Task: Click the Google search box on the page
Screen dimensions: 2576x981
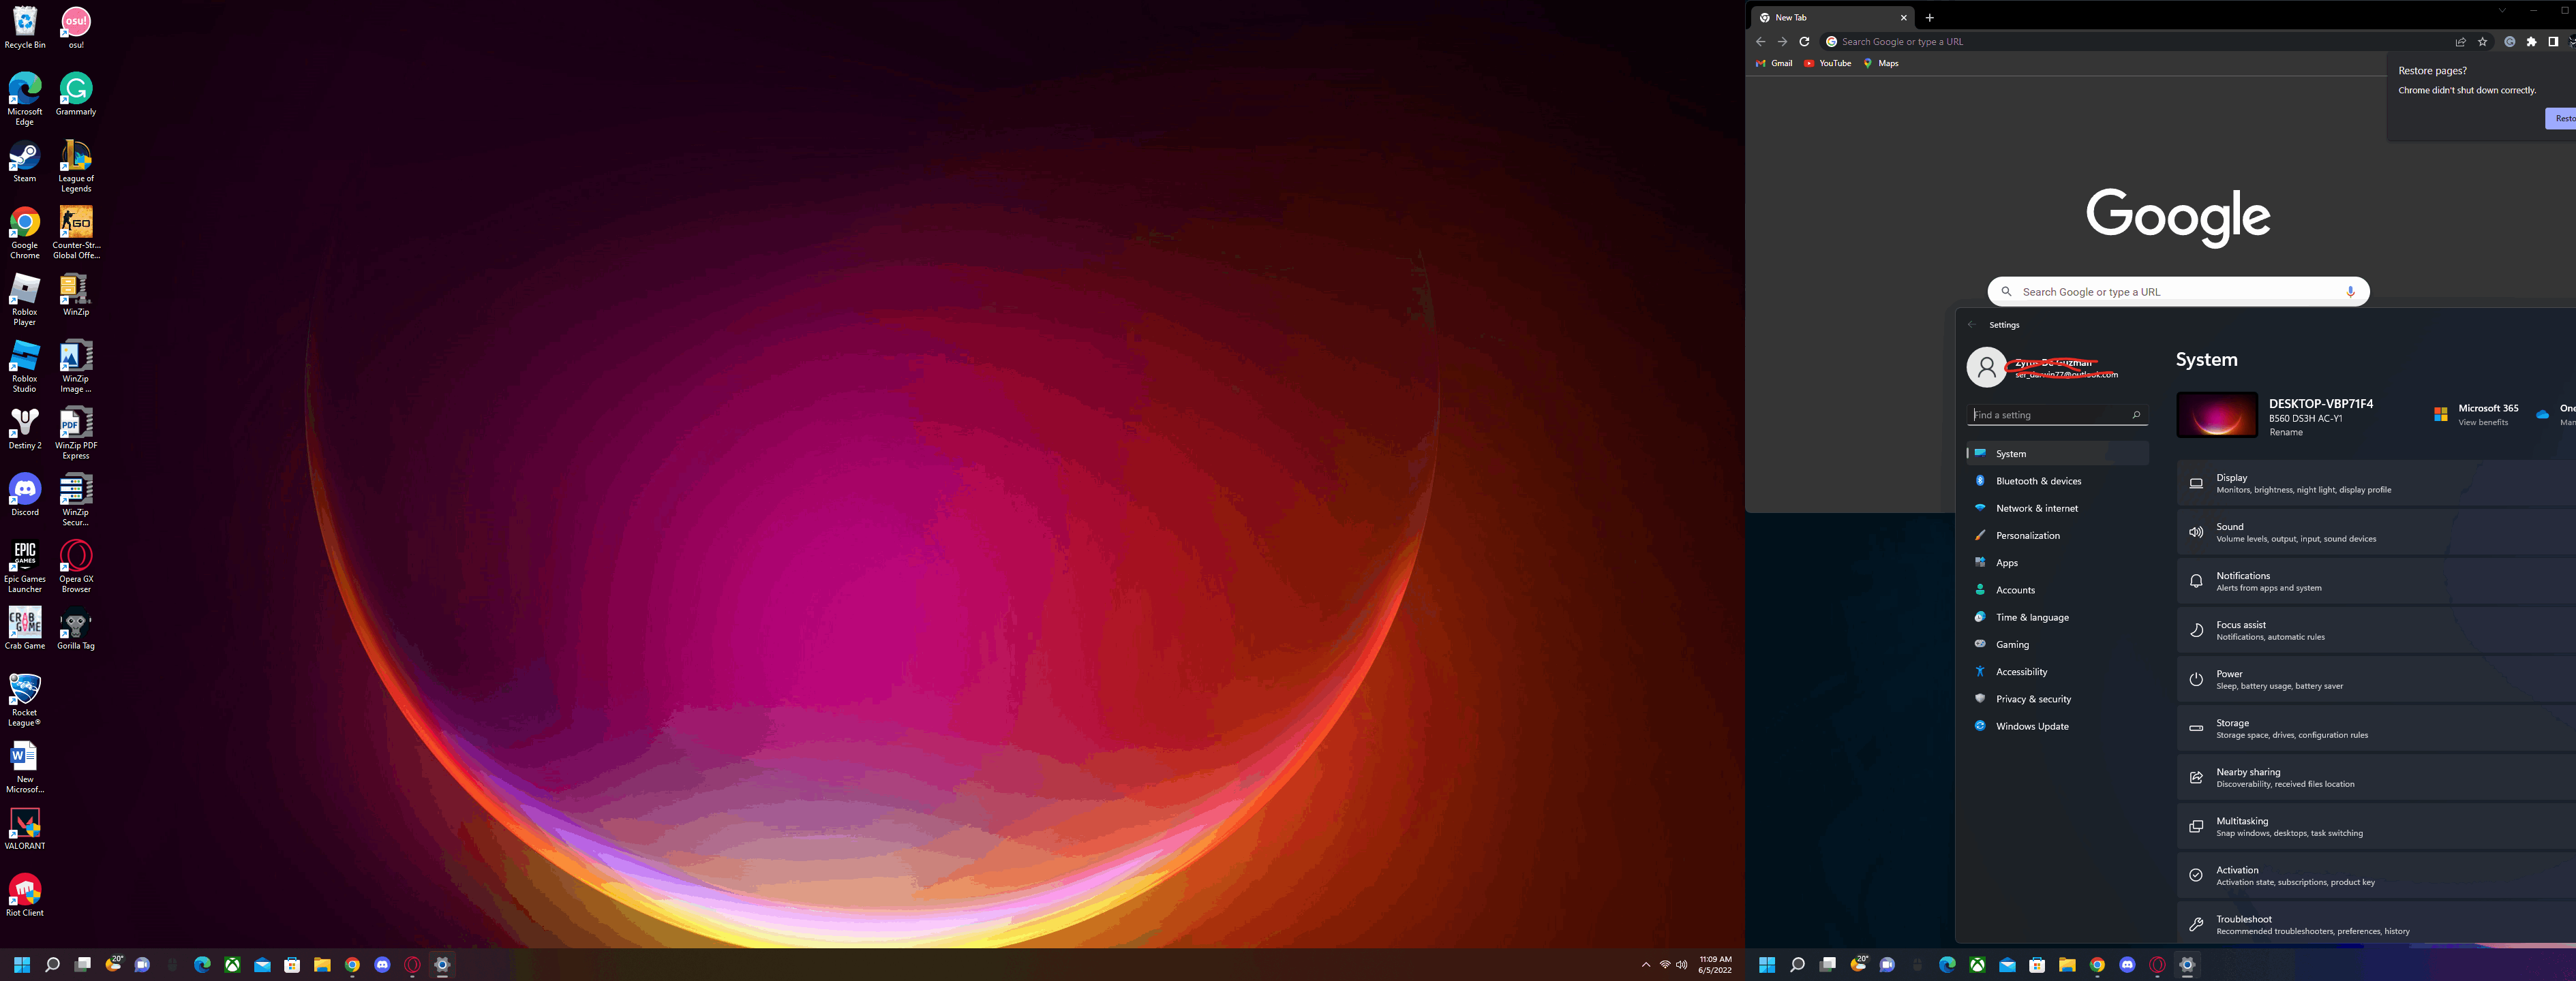Action: (x=2178, y=292)
